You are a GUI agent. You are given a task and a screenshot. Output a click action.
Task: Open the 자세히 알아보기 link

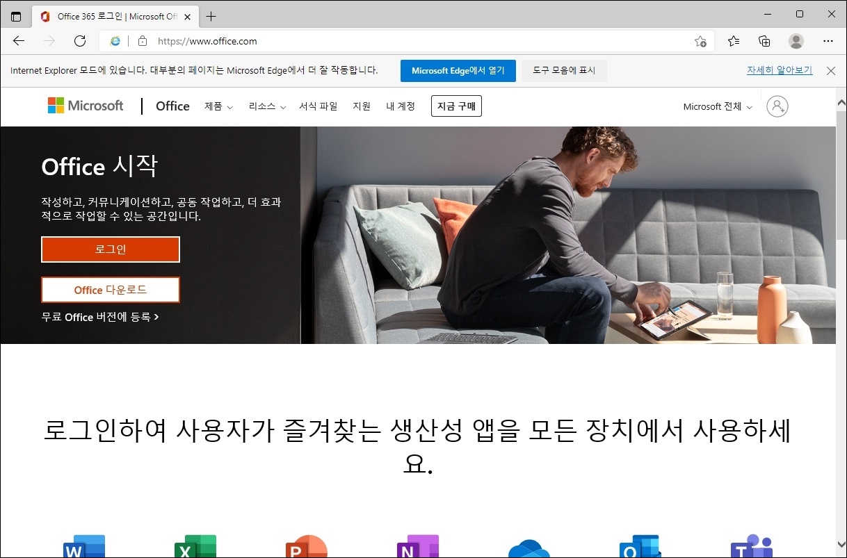coord(780,70)
